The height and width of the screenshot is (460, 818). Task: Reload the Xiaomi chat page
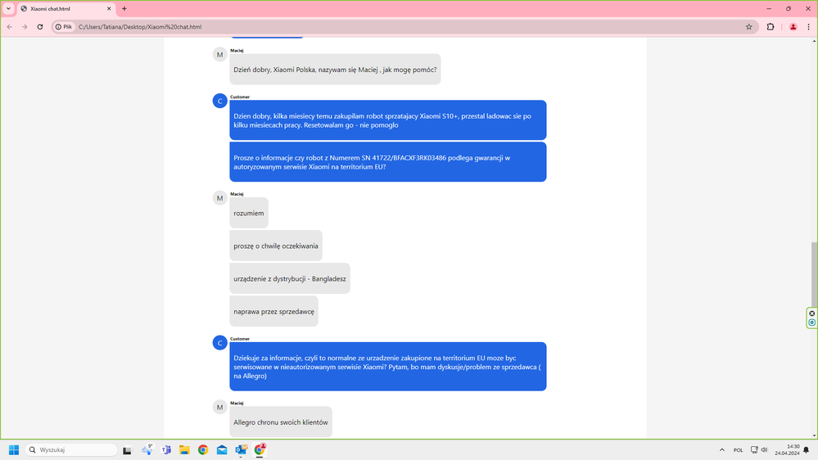tap(39, 26)
